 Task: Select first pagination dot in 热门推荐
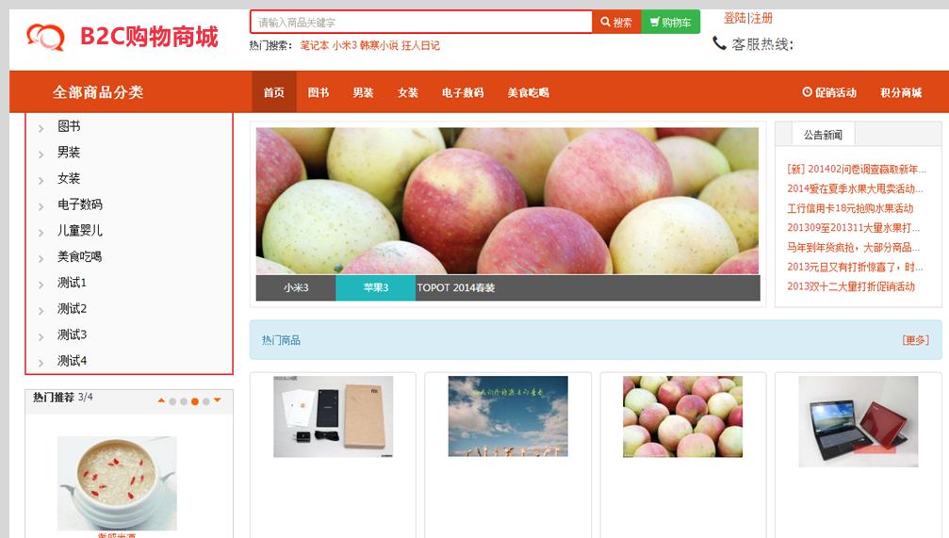(x=172, y=401)
